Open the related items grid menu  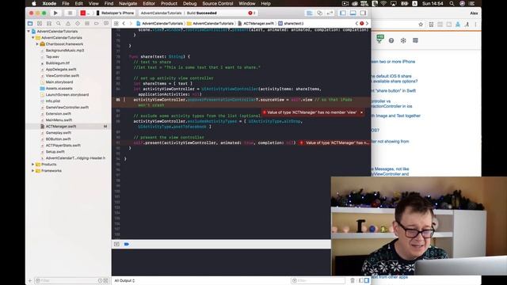pyautogui.click(x=116, y=23)
